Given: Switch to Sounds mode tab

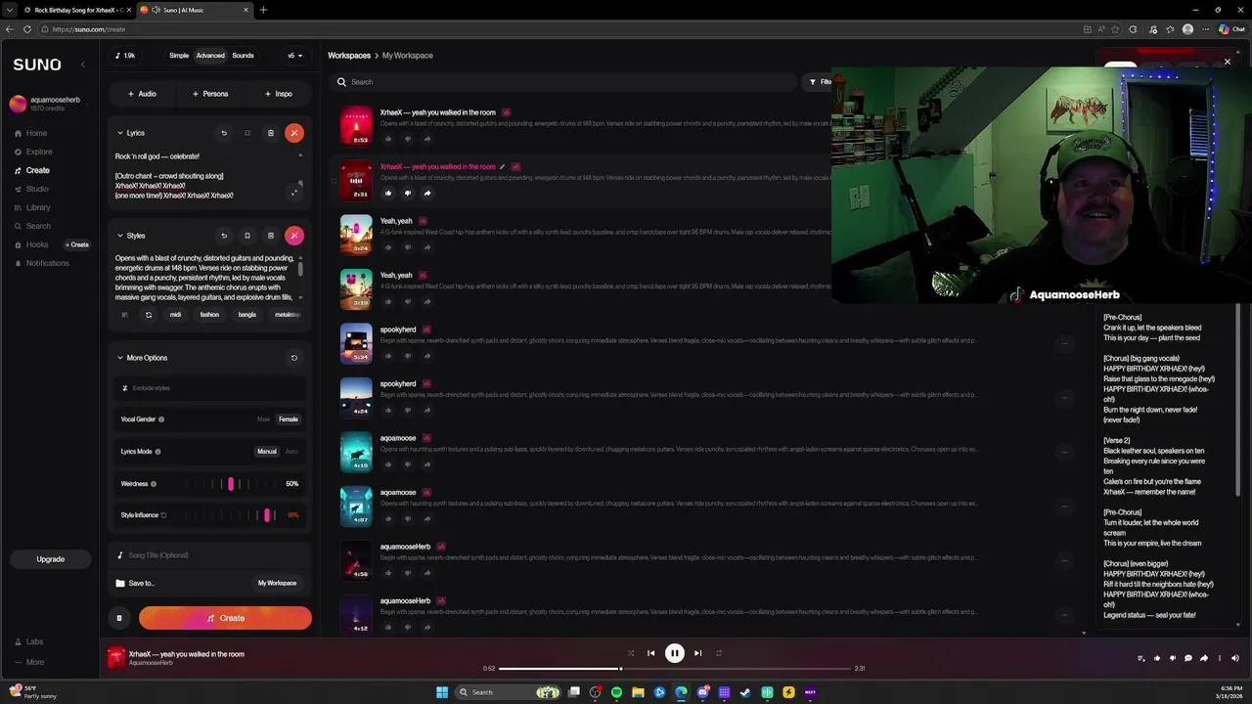Looking at the screenshot, I should coord(243,56).
